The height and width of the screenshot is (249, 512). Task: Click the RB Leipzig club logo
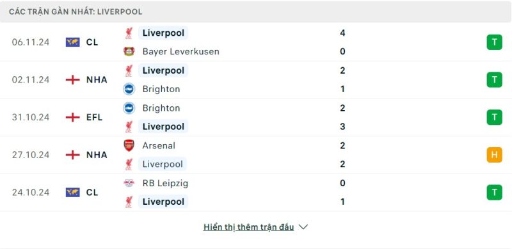pos(129,183)
